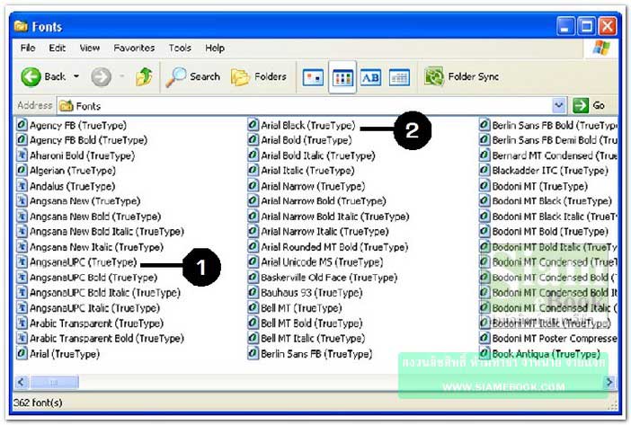The height and width of the screenshot is (425, 631).
Task: Select the Baskerville Old Face font icon
Action: pyautogui.click(x=253, y=278)
